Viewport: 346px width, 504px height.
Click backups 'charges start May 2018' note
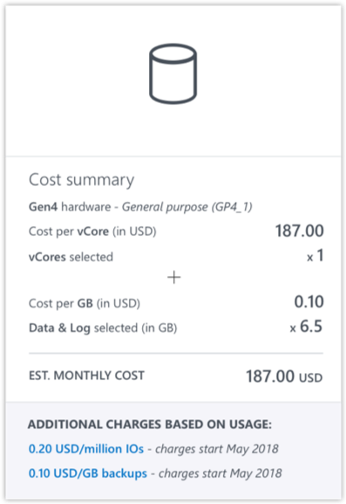[x=220, y=473]
